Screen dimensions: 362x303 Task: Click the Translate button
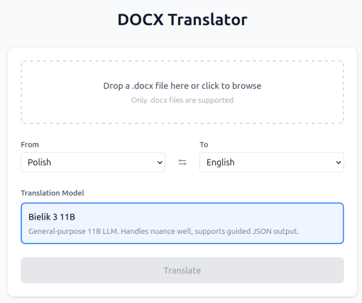click(182, 270)
